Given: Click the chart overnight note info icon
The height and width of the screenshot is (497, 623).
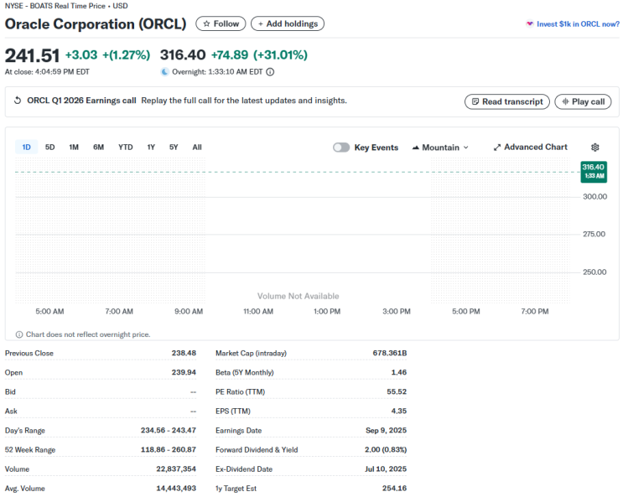Looking at the screenshot, I should (19, 334).
